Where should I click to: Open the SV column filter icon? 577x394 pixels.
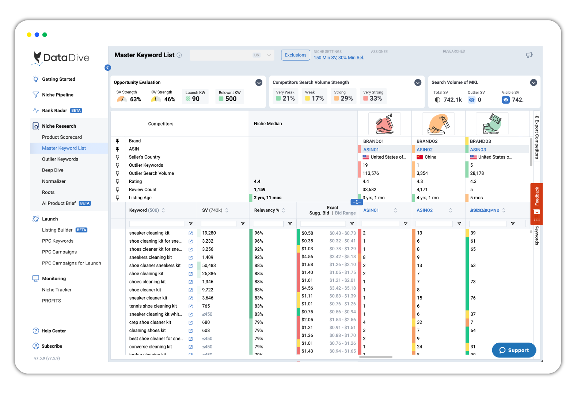(243, 224)
